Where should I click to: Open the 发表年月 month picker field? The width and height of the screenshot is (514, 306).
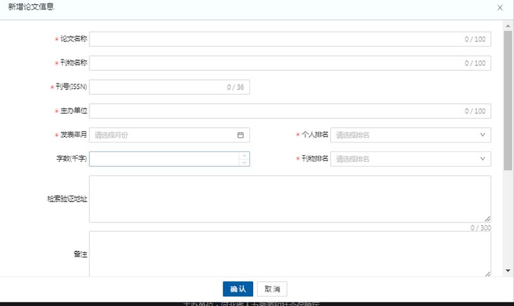[x=162, y=135]
